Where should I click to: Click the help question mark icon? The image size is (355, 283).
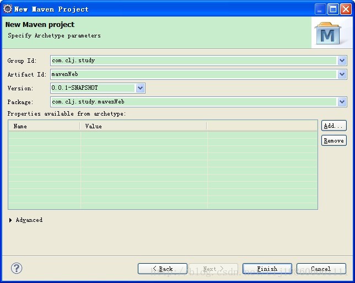coord(17,268)
